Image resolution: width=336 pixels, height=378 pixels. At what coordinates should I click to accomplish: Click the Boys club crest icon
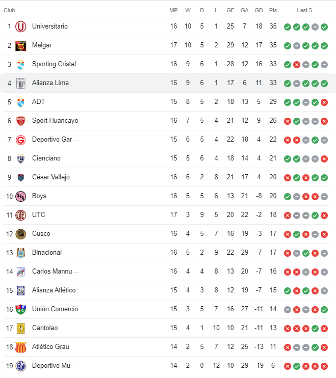[20, 196]
